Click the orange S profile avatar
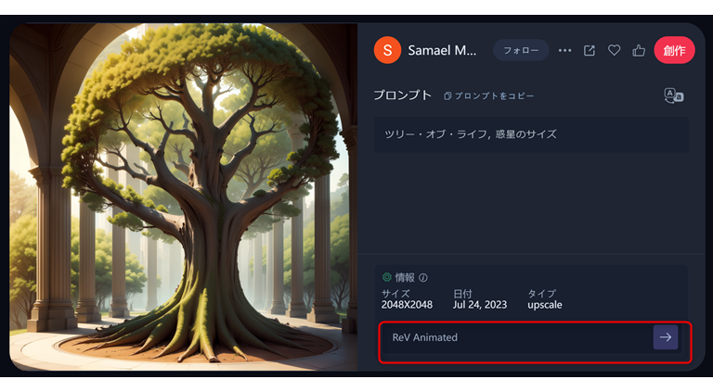 (387, 50)
